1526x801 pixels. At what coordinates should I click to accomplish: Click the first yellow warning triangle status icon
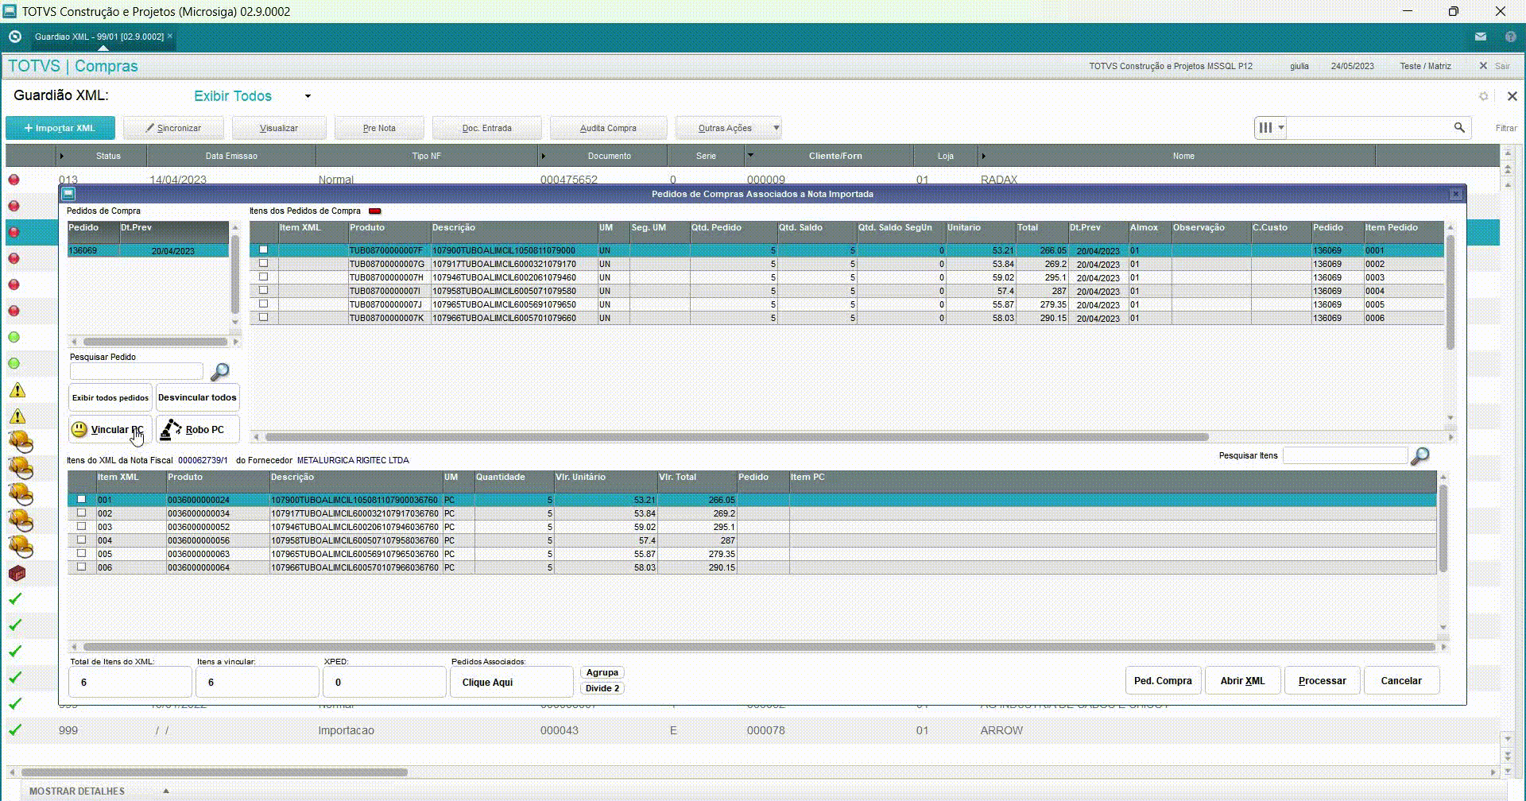click(17, 390)
